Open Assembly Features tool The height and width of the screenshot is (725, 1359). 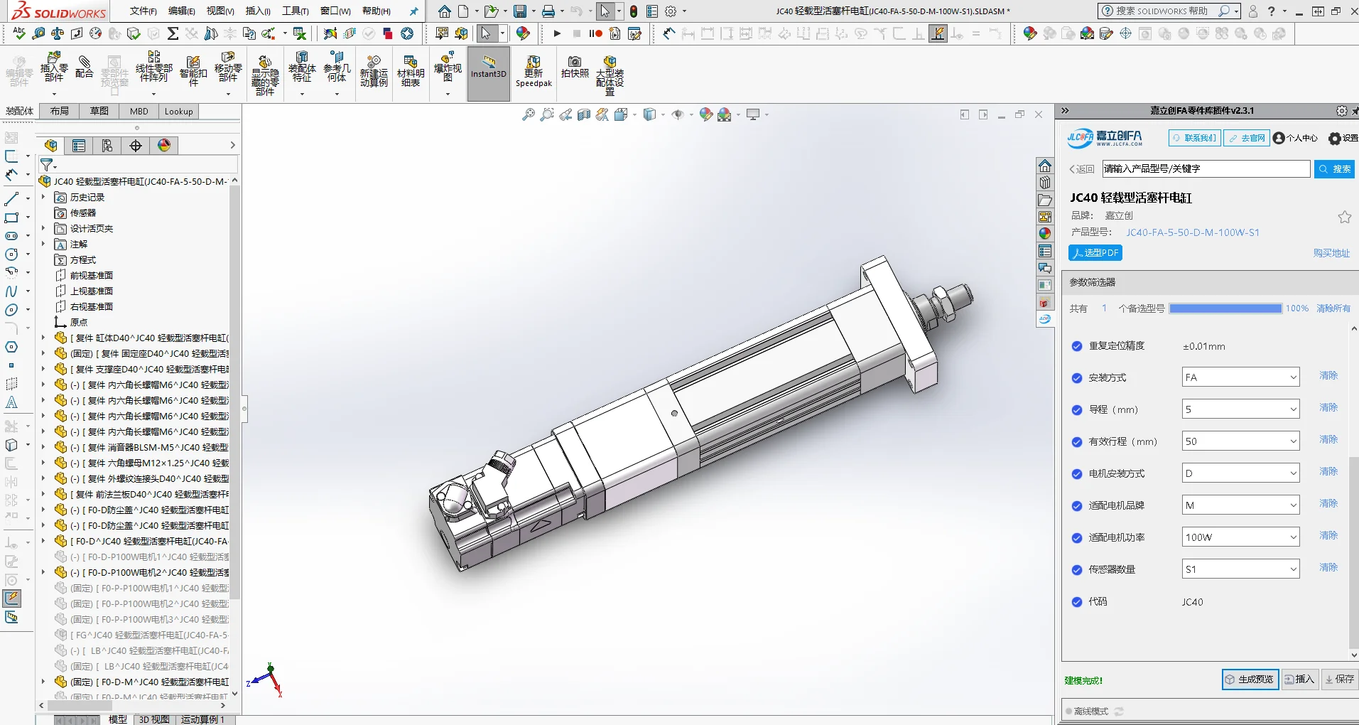coord(302,68)
